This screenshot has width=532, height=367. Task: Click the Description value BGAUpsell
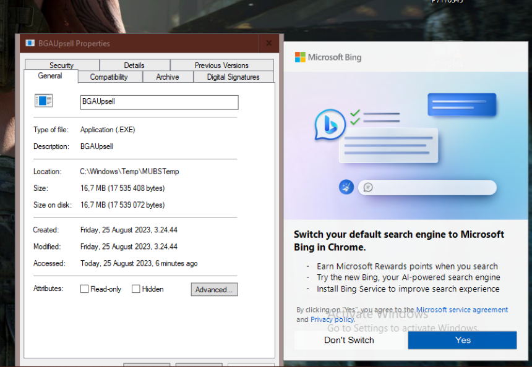(97, 146)
